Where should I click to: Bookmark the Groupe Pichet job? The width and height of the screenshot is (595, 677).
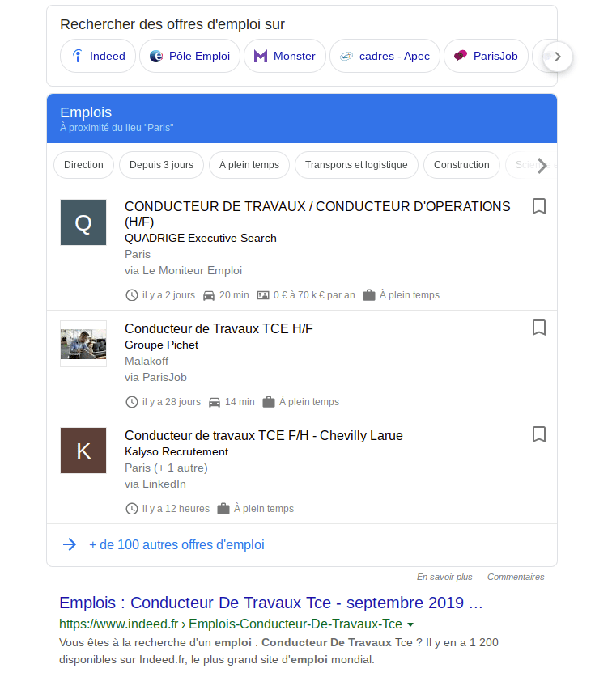pyautogui.click(x=539, y=328)
